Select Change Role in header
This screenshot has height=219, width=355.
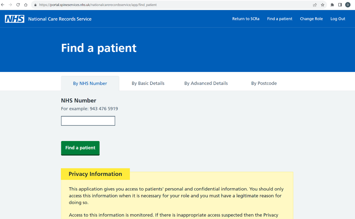click(311, 19)
